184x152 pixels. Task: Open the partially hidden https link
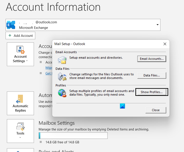coord(48,68)
